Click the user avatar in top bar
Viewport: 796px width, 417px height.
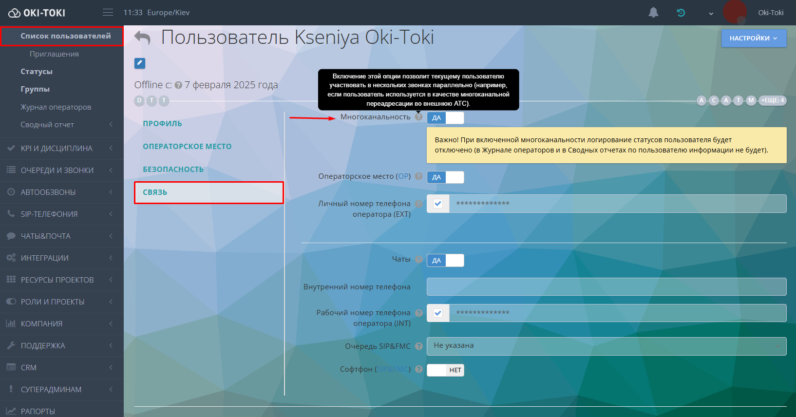point(735,12)
